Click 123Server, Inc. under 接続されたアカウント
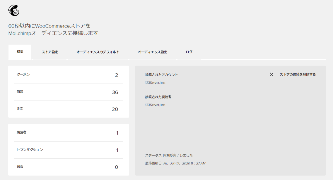Image resolution: width=333 pixels, height=180 pixels. [155, 83]
